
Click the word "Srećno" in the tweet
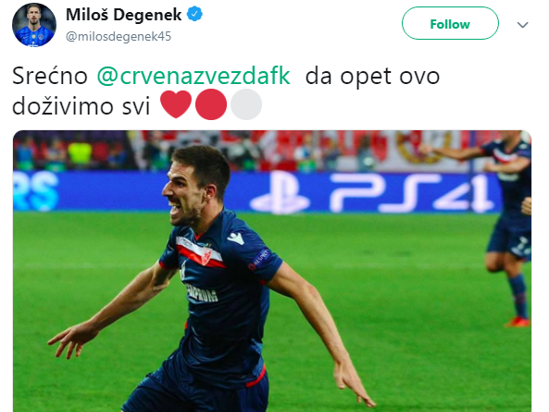tap(50, 76)
